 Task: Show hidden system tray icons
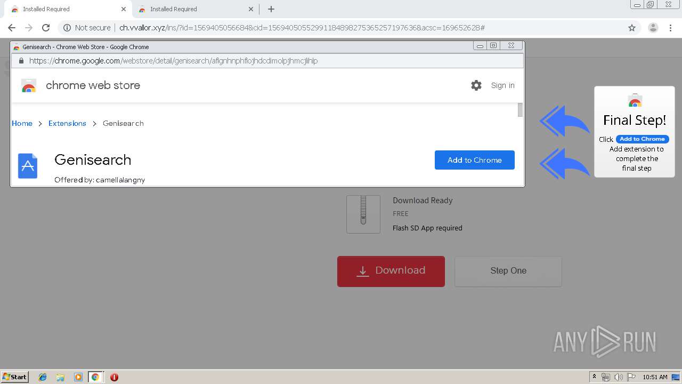tap(595, 377)
